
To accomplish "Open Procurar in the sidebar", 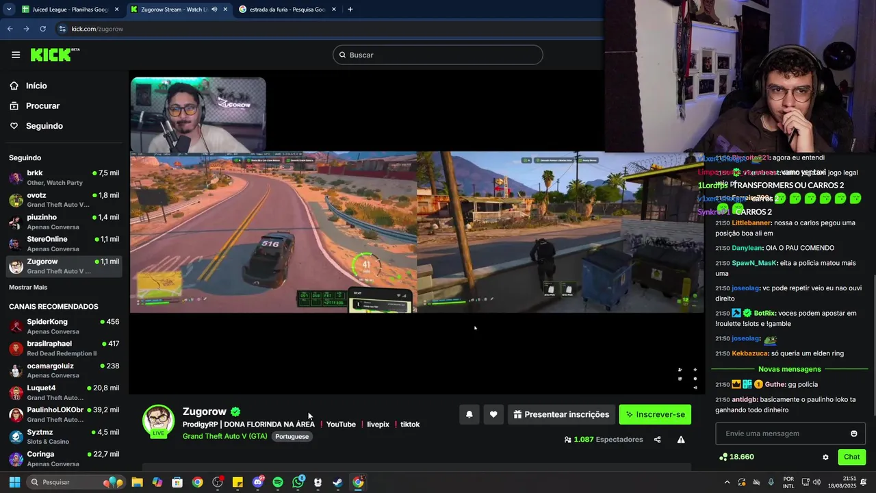I will [x=42, y=106].
